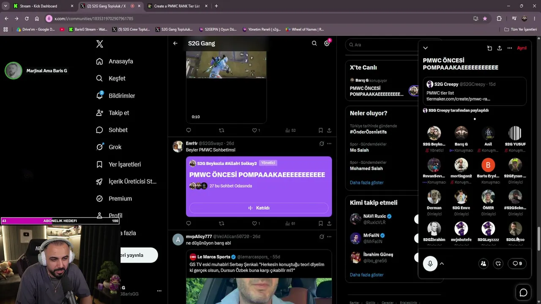Open Bildirimler notifications
The height and width of the screenshot is (304, 541).
pyautogui.click(x=115, y=96)
